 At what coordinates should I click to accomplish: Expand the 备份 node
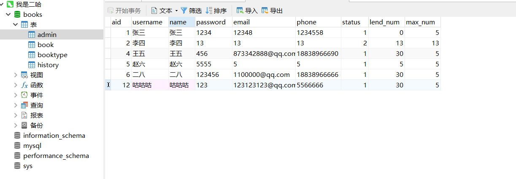coord(16,125)
